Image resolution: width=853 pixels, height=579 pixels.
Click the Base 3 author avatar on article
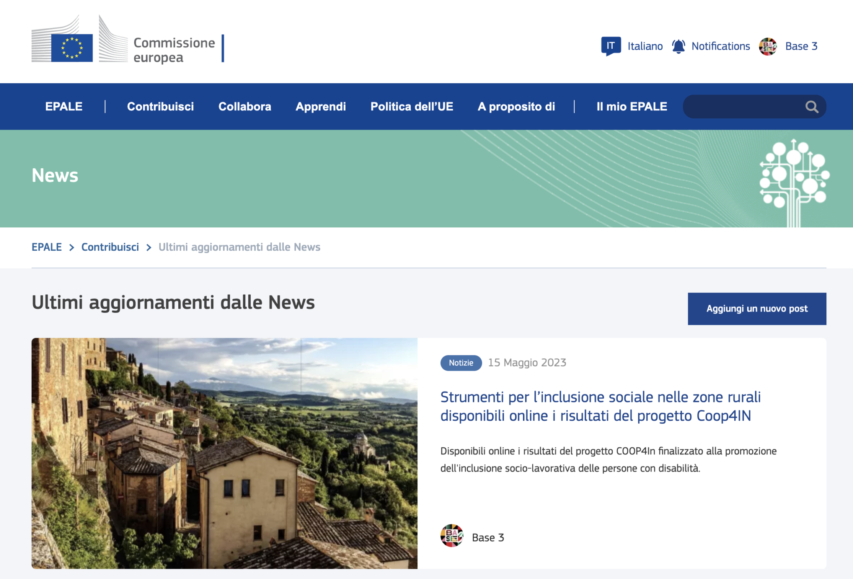coord(452,536)
